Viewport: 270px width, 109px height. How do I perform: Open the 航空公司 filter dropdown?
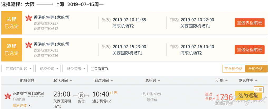click(48, 69)
